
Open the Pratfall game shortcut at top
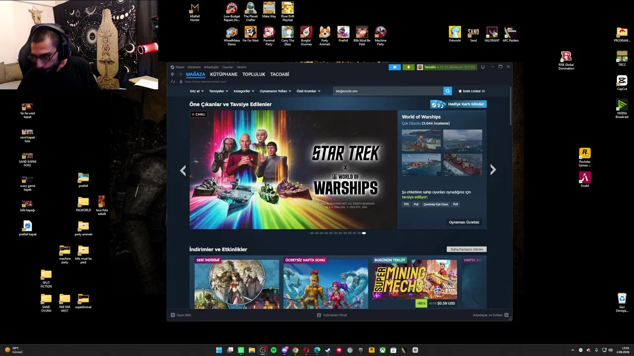click(343, 35)
